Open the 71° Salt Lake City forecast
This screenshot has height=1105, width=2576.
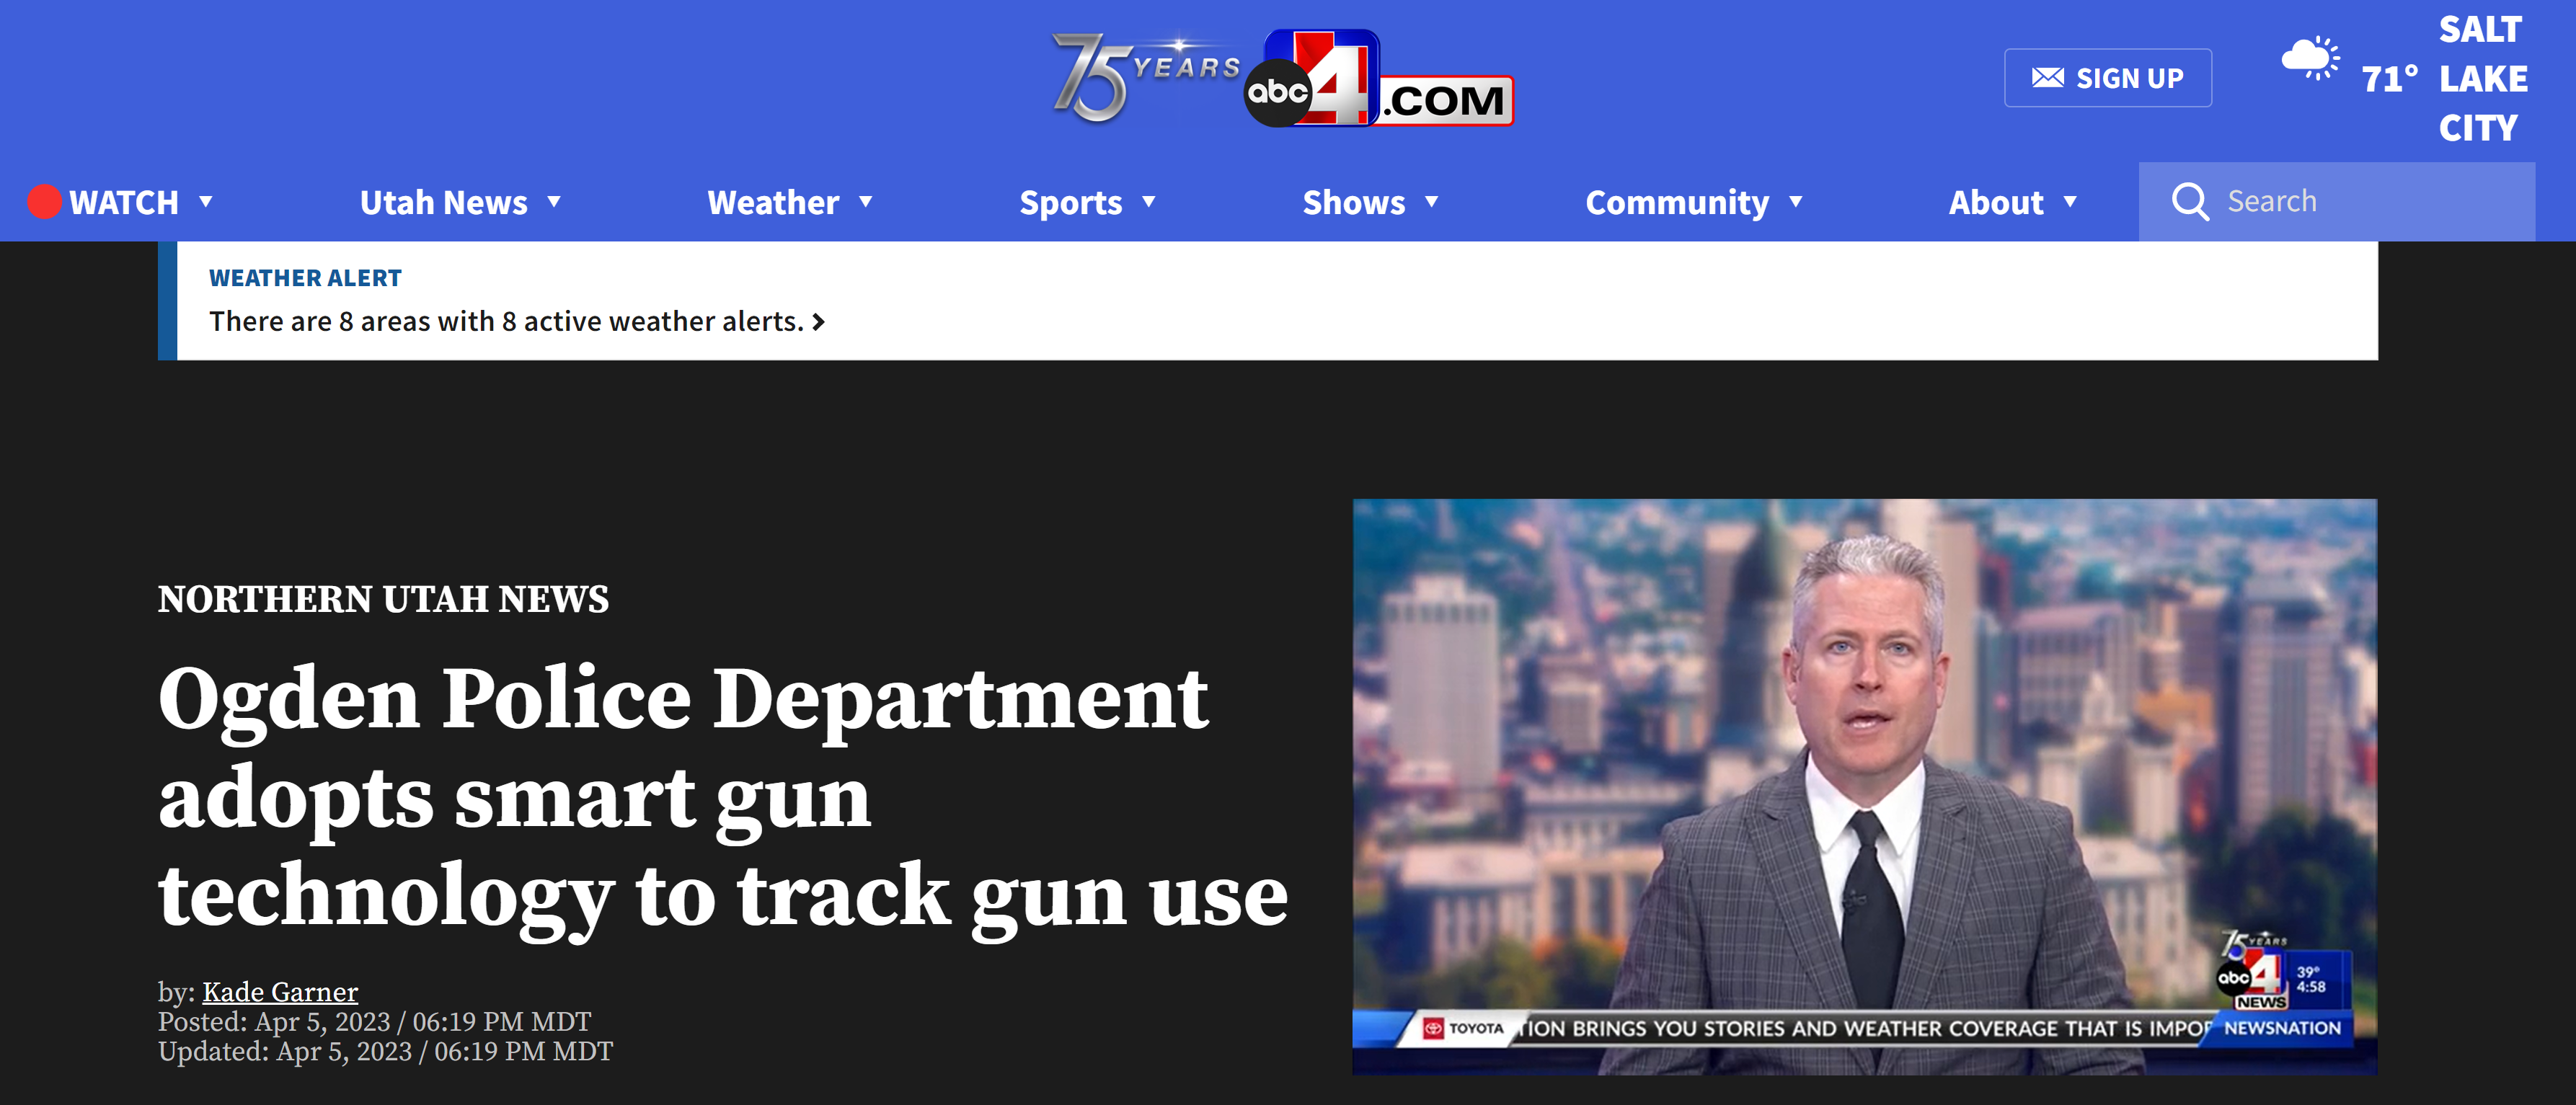[2445, 78]
